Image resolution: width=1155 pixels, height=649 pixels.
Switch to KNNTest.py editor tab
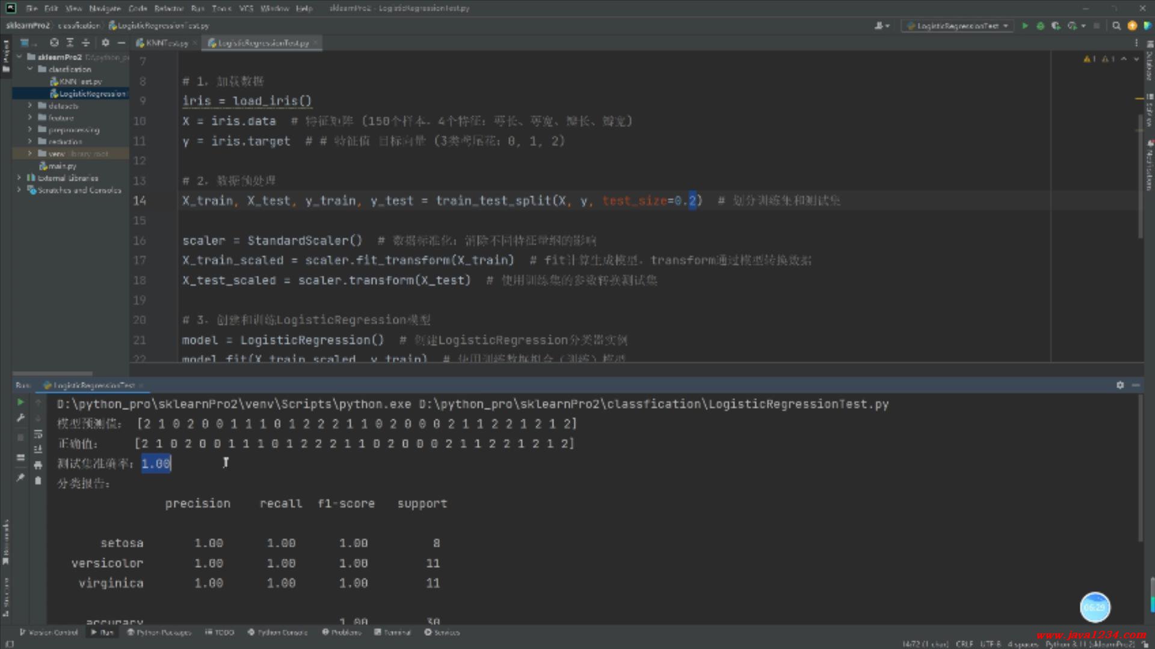click(x=165, y=43)
